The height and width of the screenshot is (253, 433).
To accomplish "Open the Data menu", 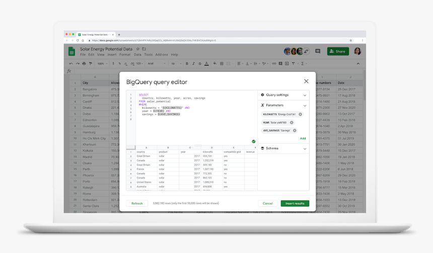I will 137,55.
